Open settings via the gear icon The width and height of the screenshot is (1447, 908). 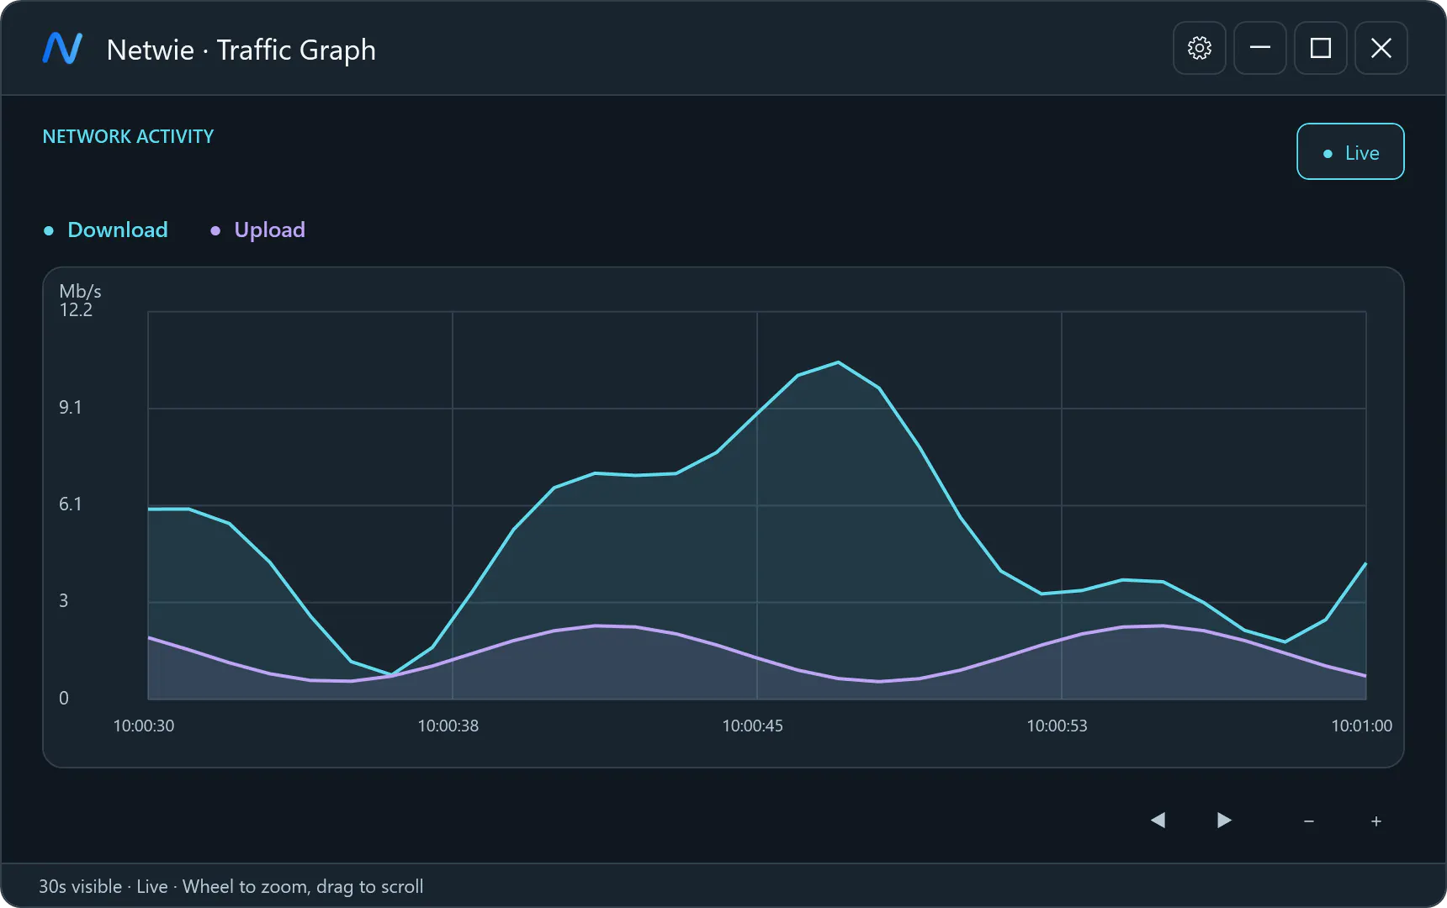[x=1200, y=48]
